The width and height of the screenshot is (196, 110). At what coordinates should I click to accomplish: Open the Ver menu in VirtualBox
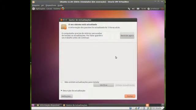tap(43, 5)
